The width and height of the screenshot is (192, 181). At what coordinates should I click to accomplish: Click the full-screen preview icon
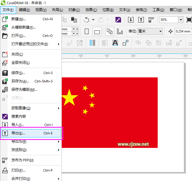[189, 20]
